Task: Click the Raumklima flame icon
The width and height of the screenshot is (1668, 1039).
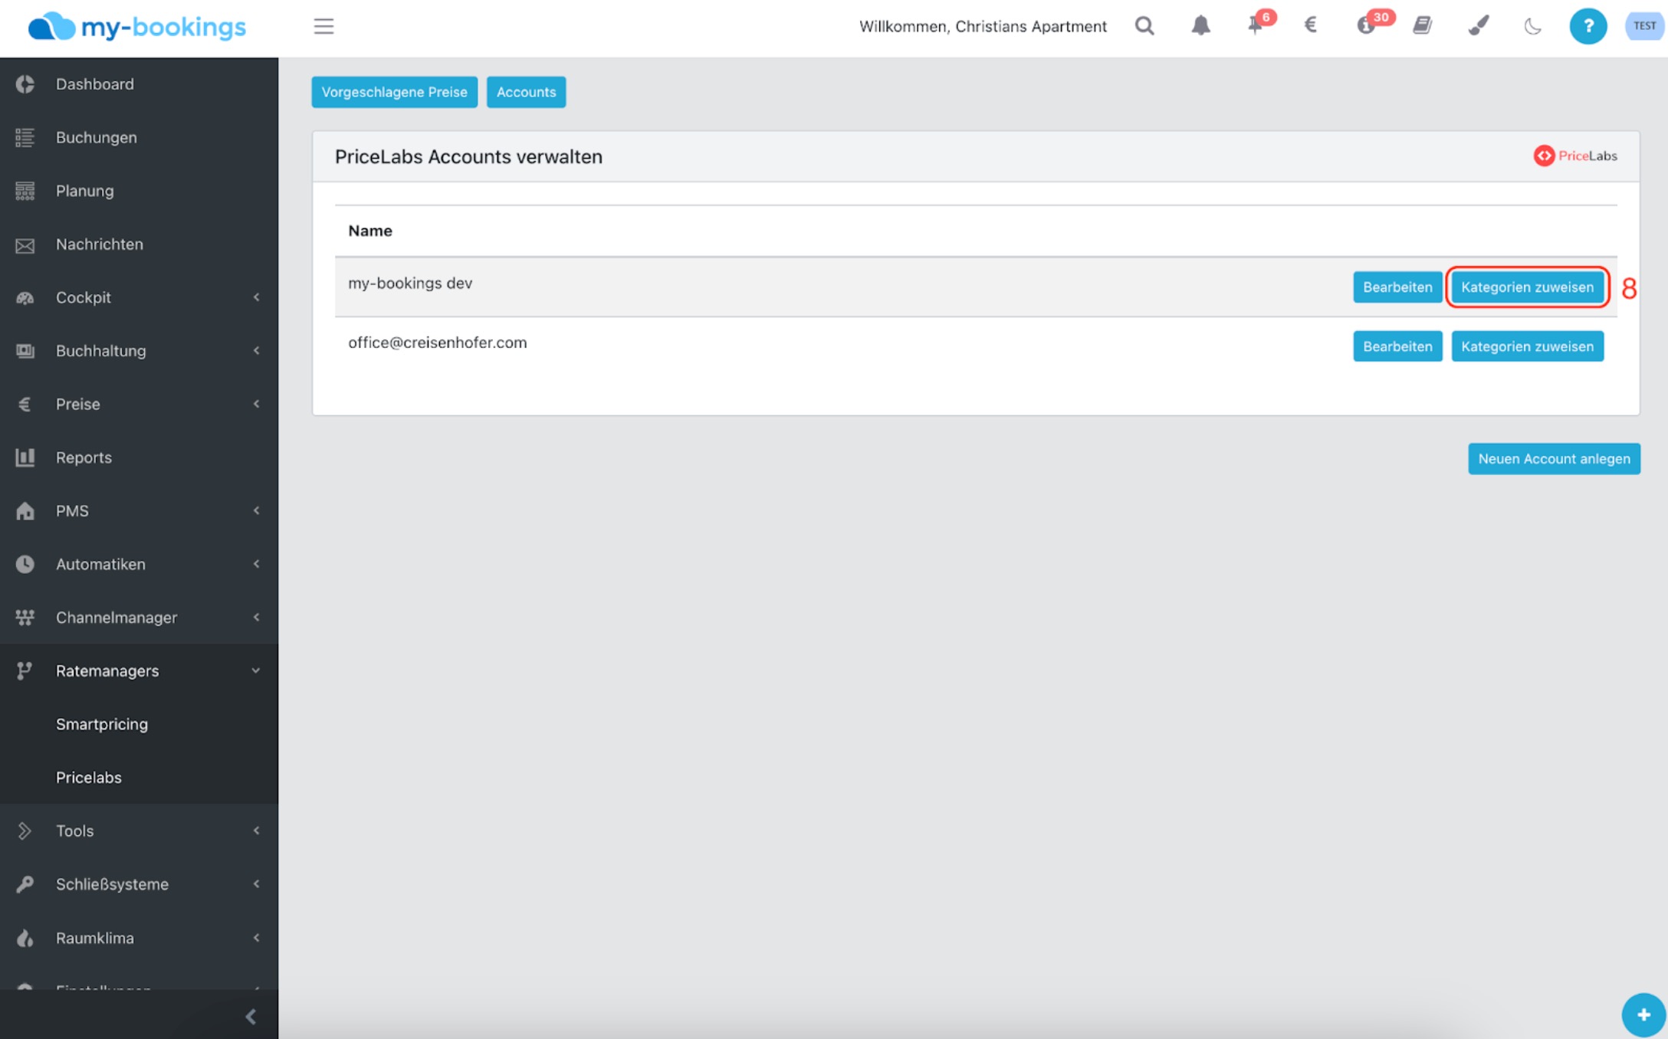Action: pyautogui.click(x=25, y=938)
